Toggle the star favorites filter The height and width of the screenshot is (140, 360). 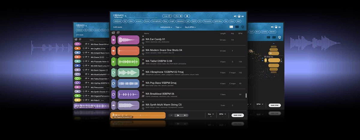pos(187,16)
